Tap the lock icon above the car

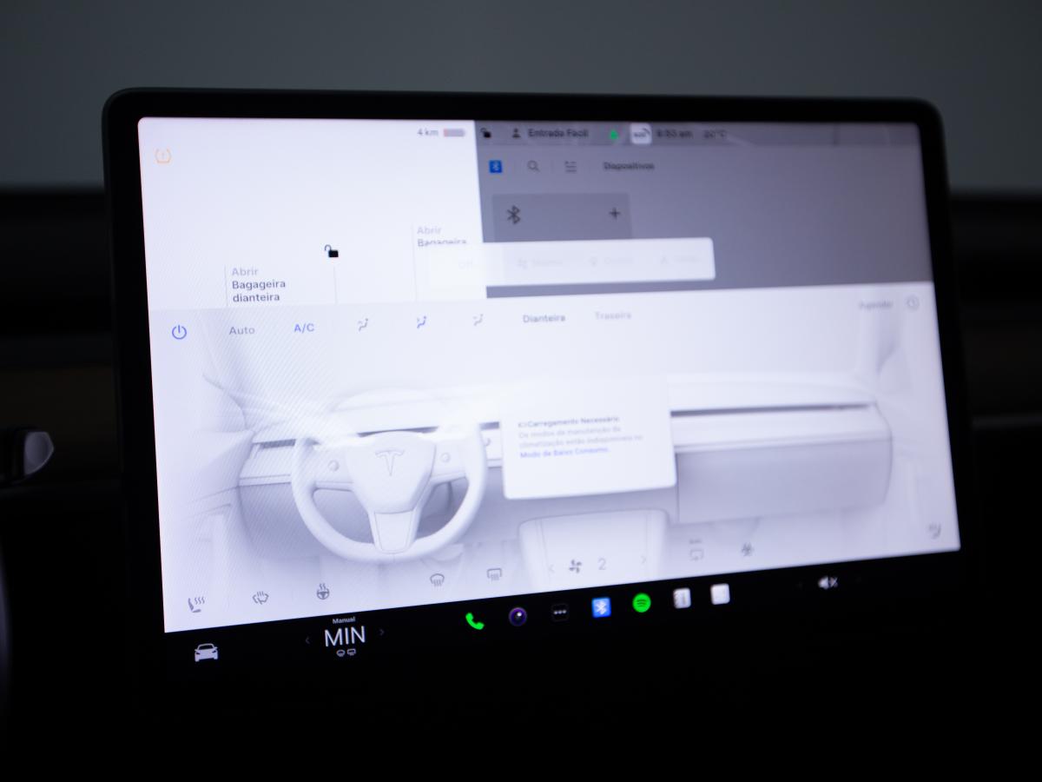point(332,252)
